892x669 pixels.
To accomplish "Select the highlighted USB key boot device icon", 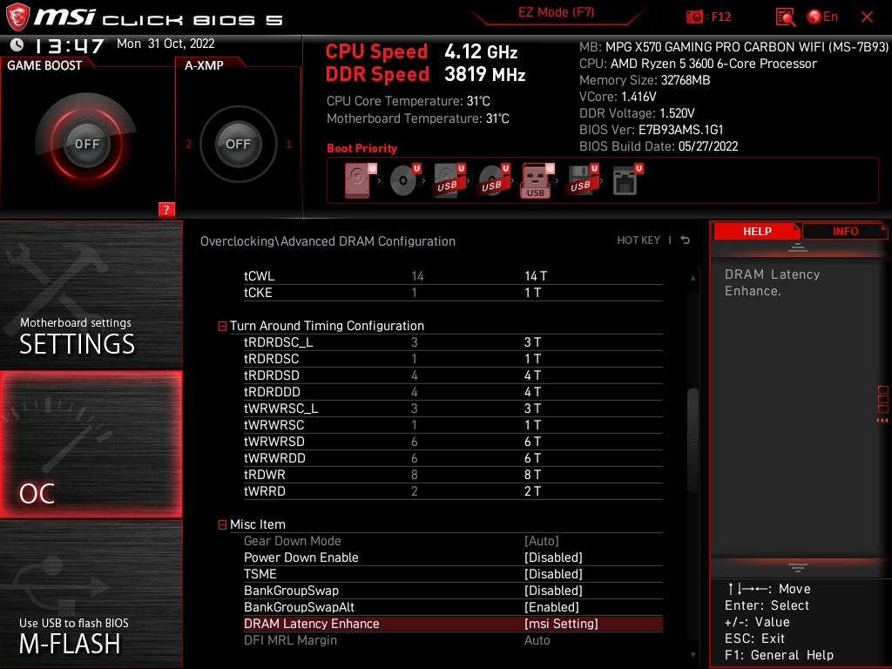I will pyautogui.click(x=537, y=180).
